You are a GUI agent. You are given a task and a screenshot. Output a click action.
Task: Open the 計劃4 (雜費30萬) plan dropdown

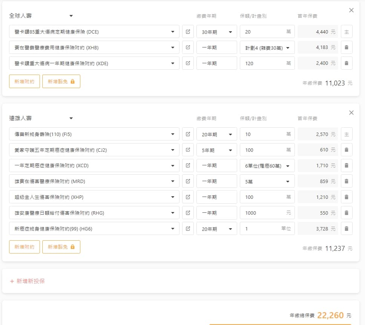click(x=267, y=48)
